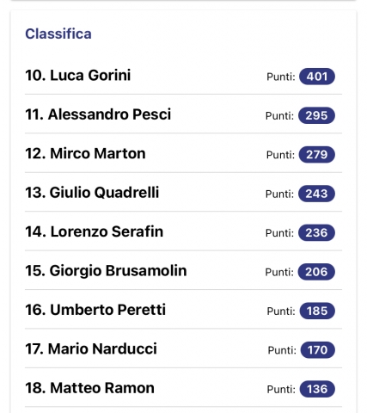Select the Luca Gorini ranking entry
This screenshot has width=367, height=413.
[183, 75]
